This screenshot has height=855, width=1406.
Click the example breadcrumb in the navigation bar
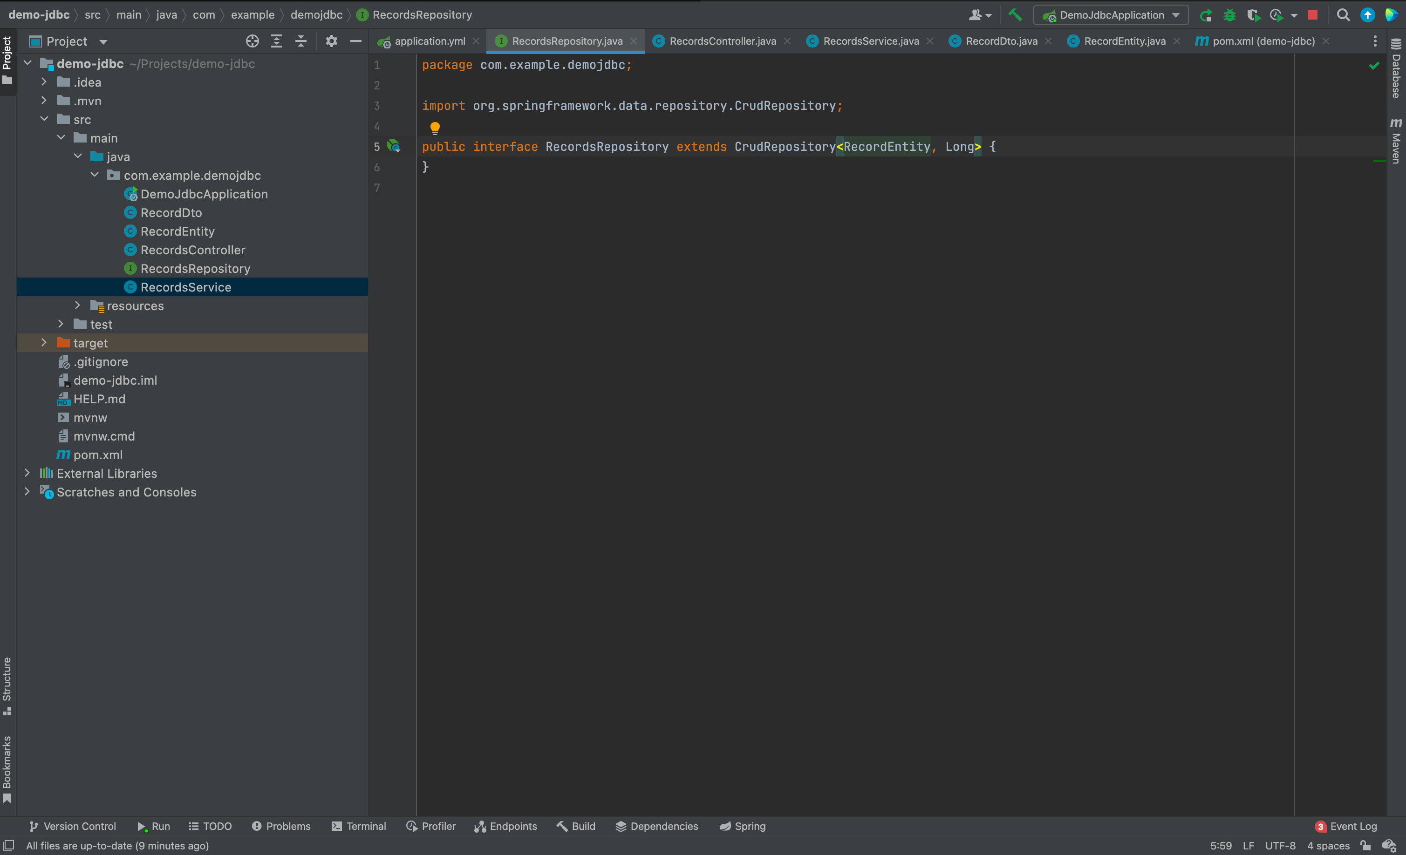click(x=253, y=15)
